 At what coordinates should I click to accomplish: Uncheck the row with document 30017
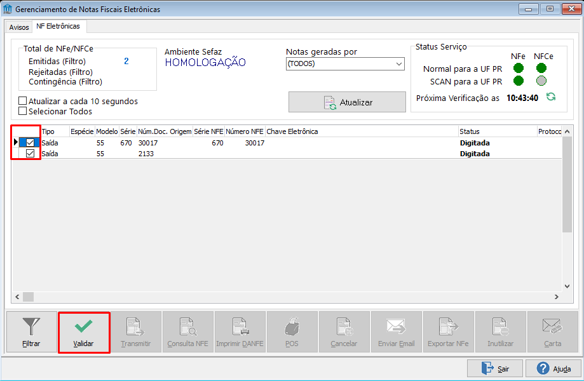pos(30,142)
